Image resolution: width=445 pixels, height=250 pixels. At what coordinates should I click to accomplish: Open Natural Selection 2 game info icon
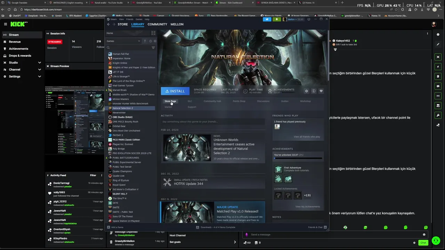tap(314, 91)
